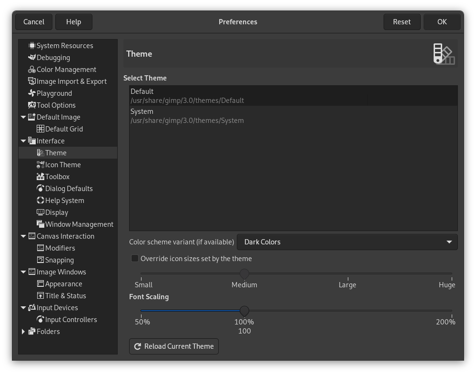Select the System theme entry
The width and height of the screenshot is (476, 374).
coord(293,116)
